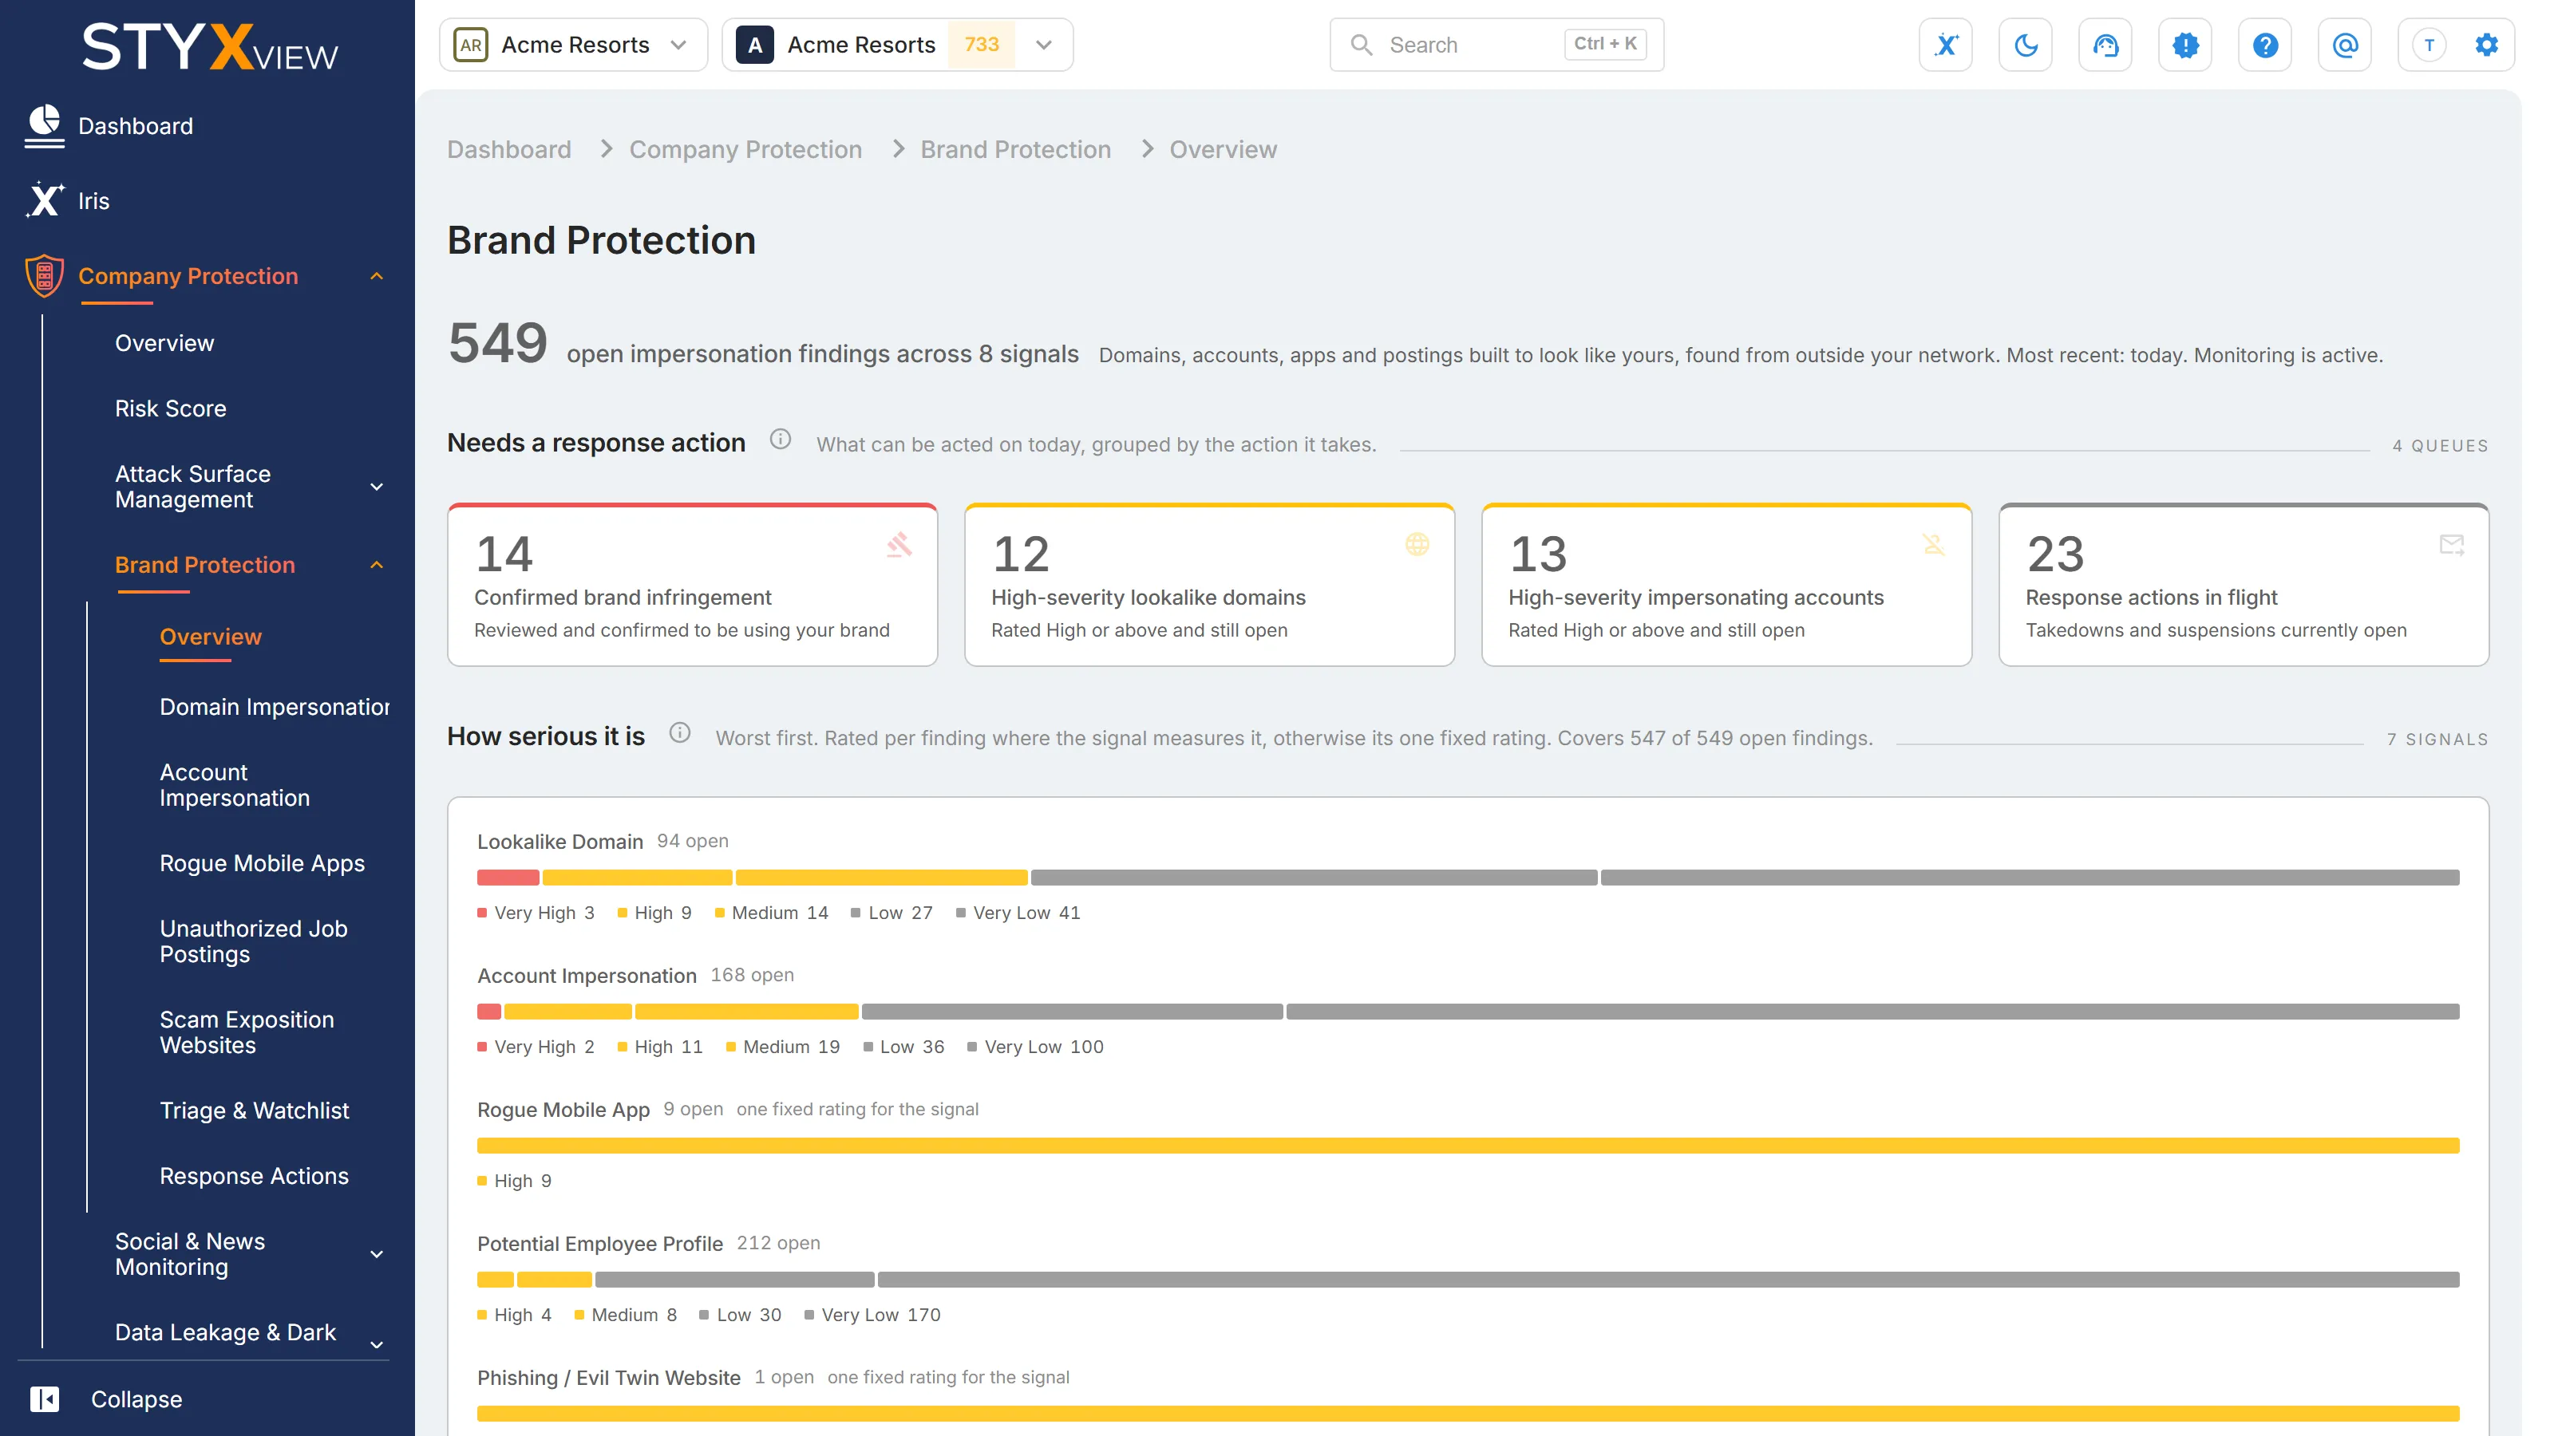Viewport: 2554px width, 1436px height.
Task: Click the 733 count badge
Action: pyautogui.click(x=981, y=45)
